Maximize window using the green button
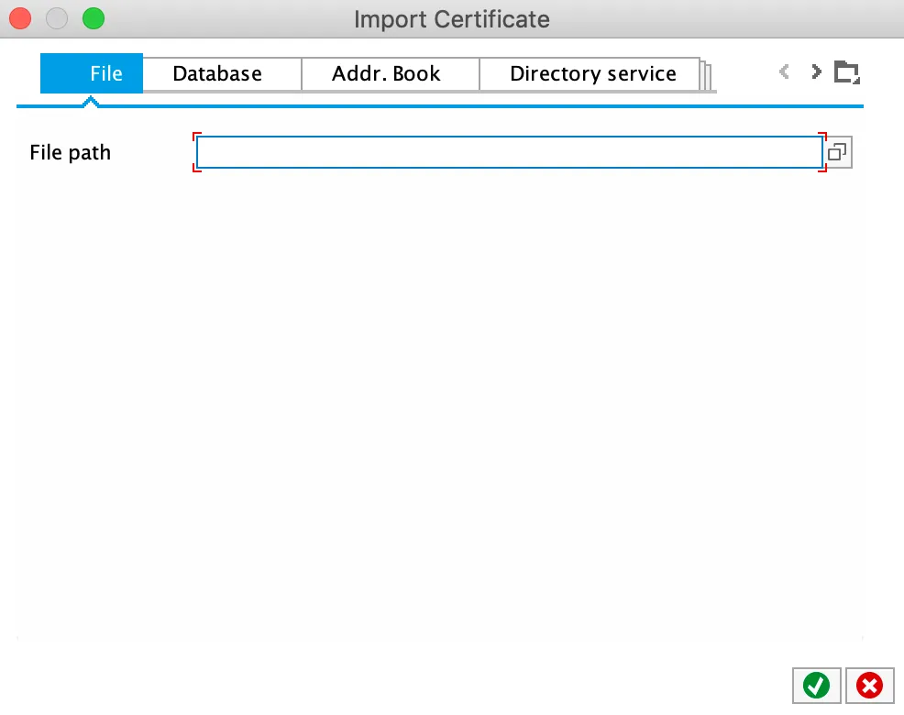 [x=94, y=18]
